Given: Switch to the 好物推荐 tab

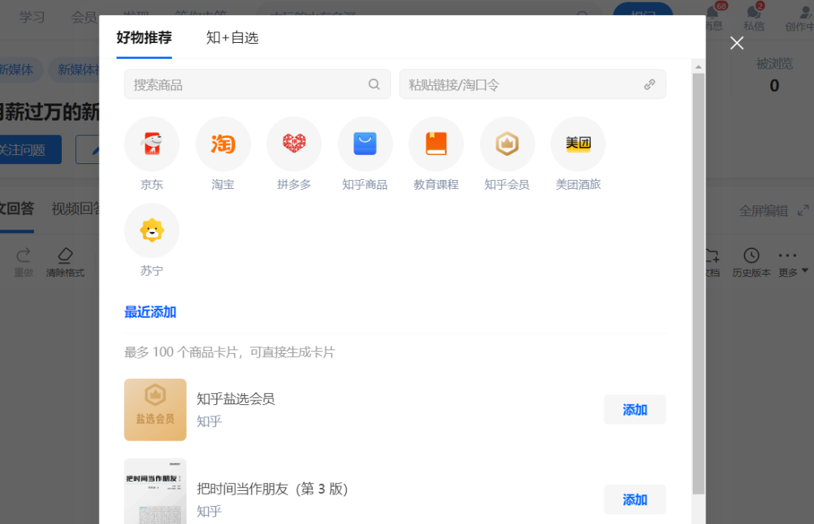Looking at the screenshot, I should [x=144, y=38].
